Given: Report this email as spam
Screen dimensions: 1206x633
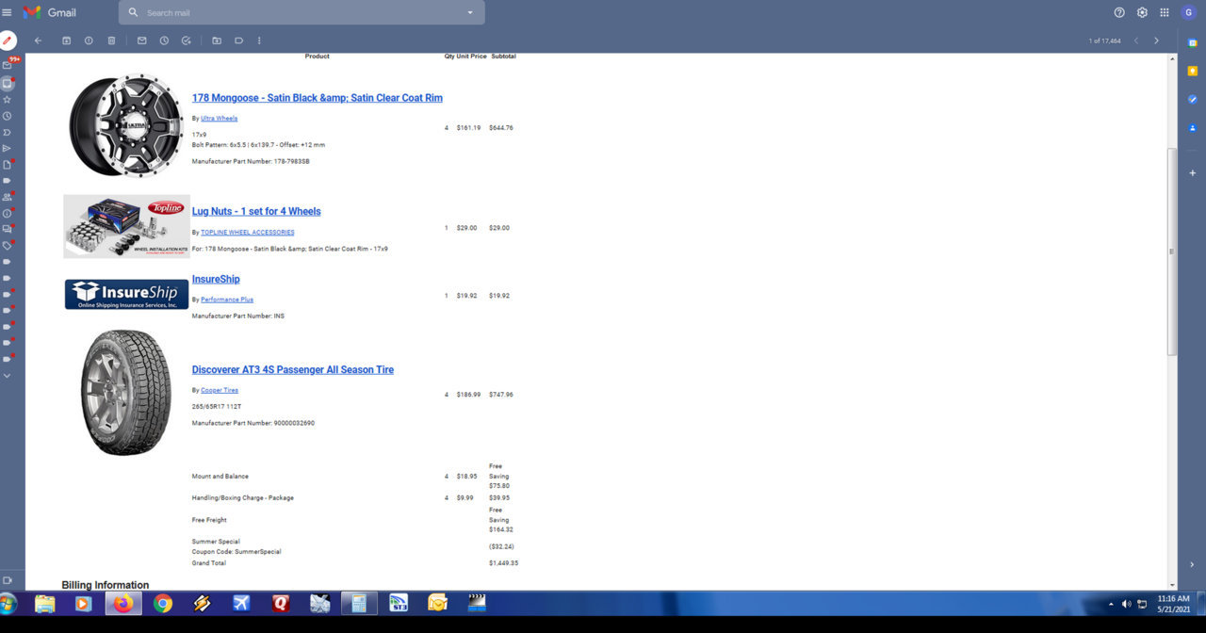Looking at the screenshot, I should point(89,41).
